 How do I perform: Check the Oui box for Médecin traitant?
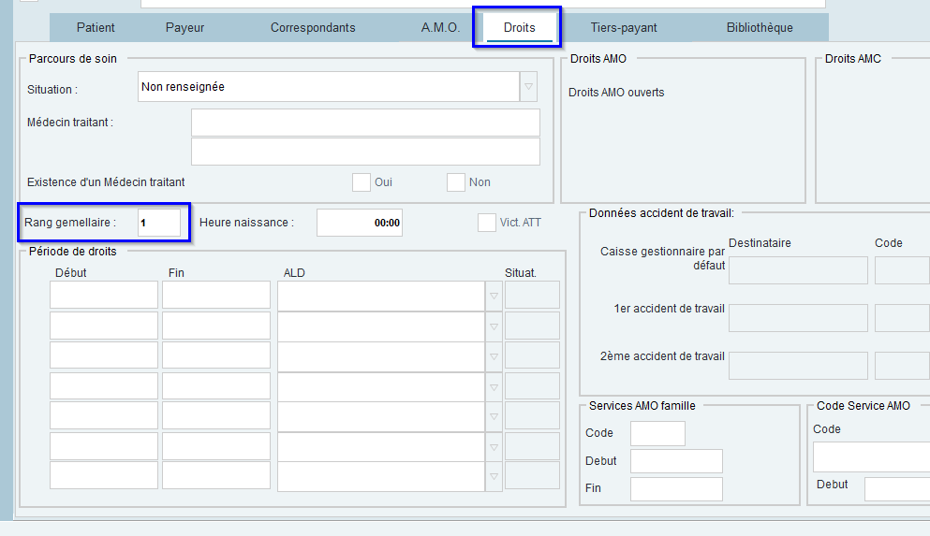[x=362, y=182]
